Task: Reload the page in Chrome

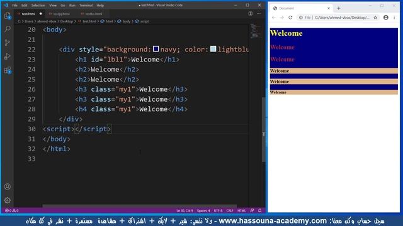Action: 290,18
